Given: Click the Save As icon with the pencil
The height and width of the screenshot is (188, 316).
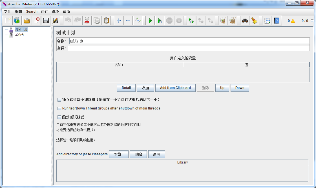Looking at the screenshot, I should [x=56, y=21].
